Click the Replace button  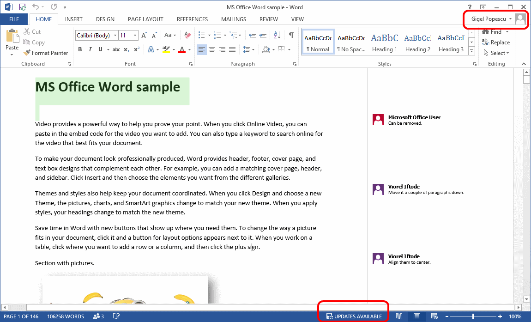(496, 43)
